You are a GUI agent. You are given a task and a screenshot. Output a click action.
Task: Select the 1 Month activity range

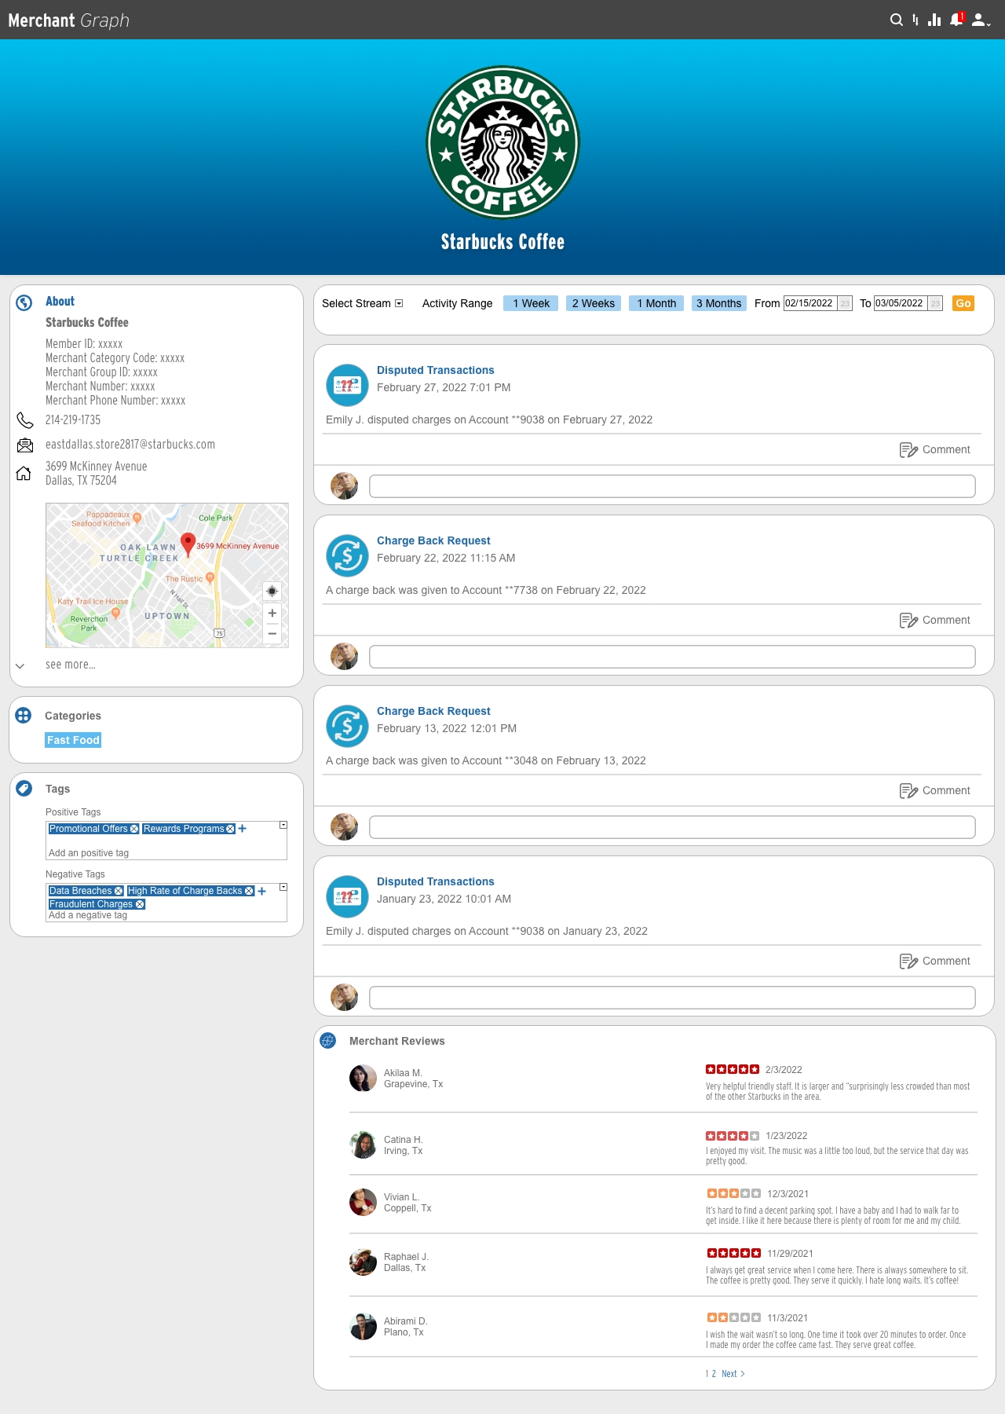pyautogui.click(x=656, y=303)
